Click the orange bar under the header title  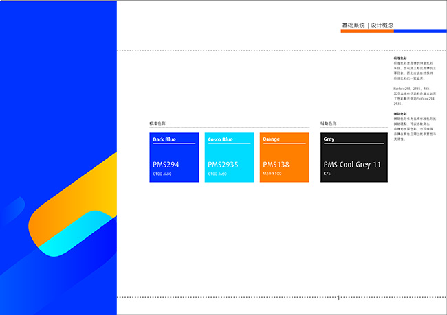pyautogui.click(x=367, y=31)
